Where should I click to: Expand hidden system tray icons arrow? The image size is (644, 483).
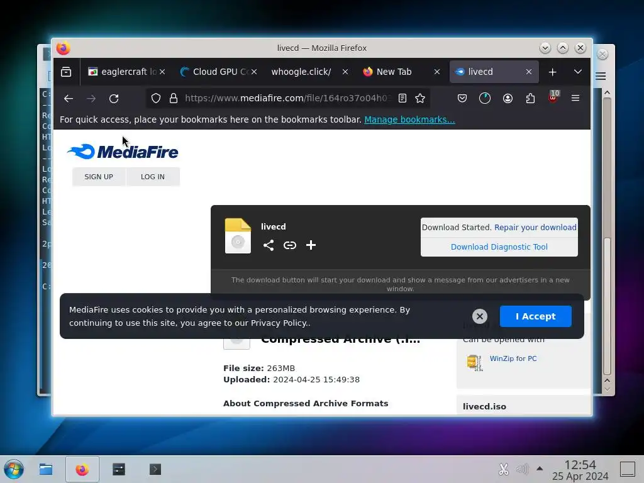(x=540, y=468)
